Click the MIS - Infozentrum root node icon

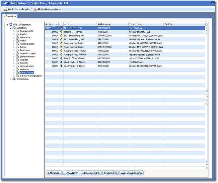coord(10,24)
